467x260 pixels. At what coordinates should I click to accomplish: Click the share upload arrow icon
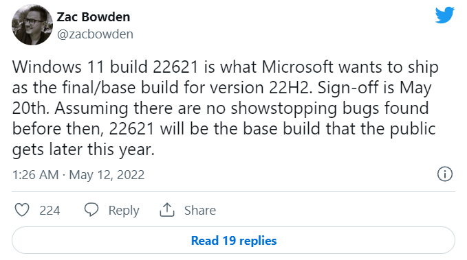click(167, 210)
